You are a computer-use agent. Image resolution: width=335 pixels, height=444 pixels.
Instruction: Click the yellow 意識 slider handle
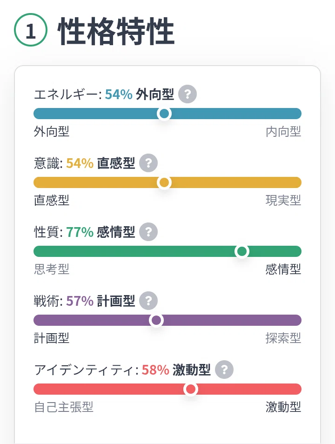click(164, 182)
